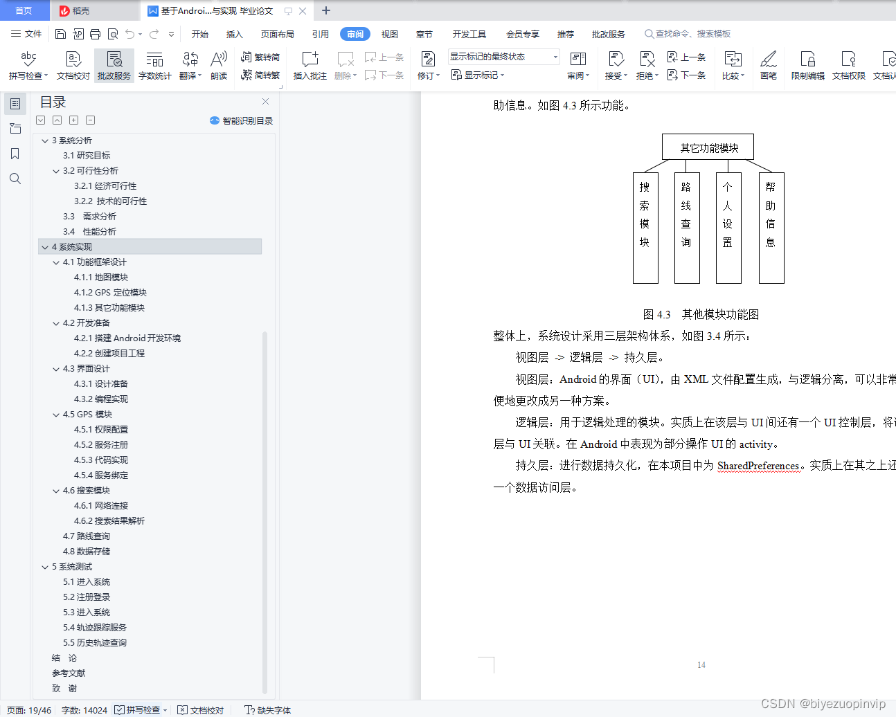Collapse the 3 系统分析 section

[x=45, y=140]
